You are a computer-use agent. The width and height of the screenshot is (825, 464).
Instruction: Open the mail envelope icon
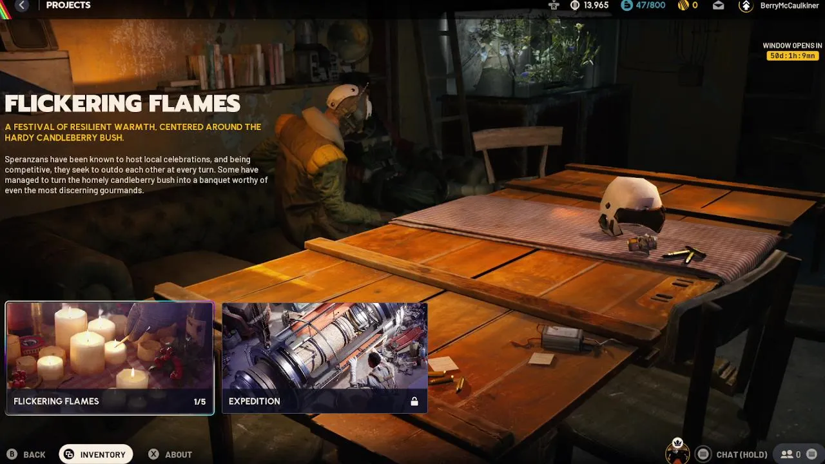[x=718, y=5]
